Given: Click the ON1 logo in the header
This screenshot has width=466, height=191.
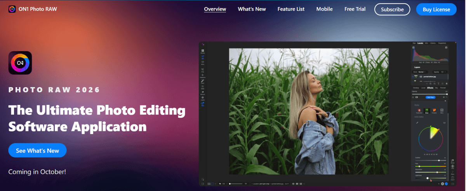Looking at the screenshot, I should [12, 9].
